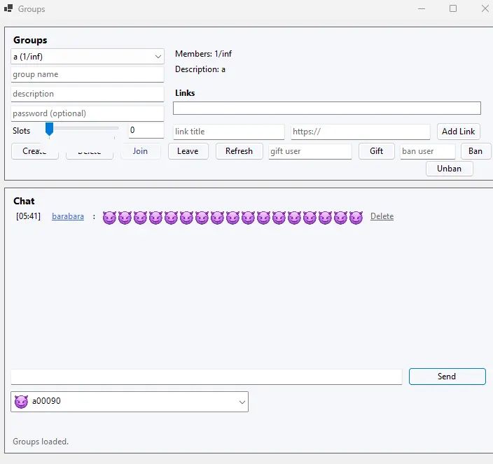Select the link title input box
Screen dimensions: 493x464
tap(229, 132)
